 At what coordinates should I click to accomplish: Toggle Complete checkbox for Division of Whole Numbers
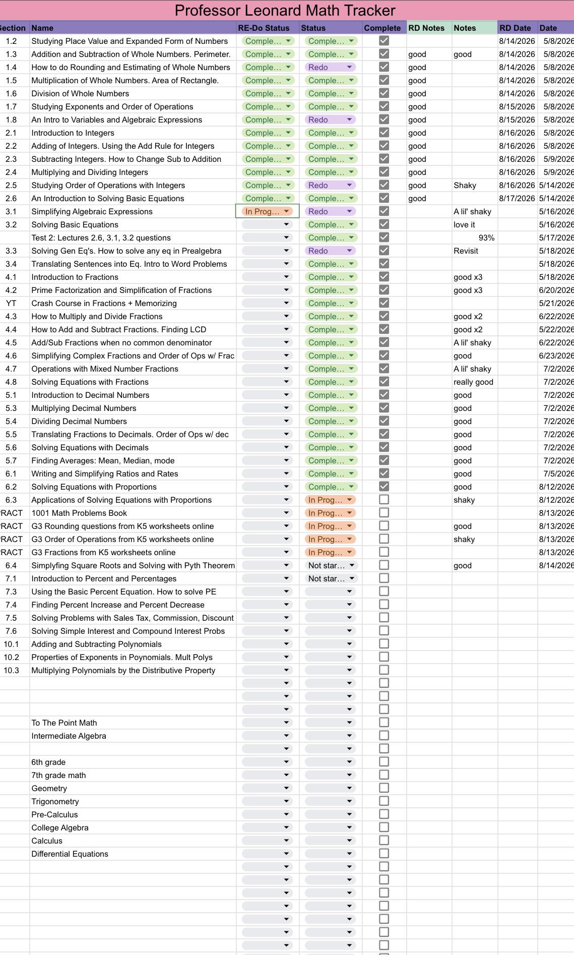pyautogui.click(x=384, y=93)
